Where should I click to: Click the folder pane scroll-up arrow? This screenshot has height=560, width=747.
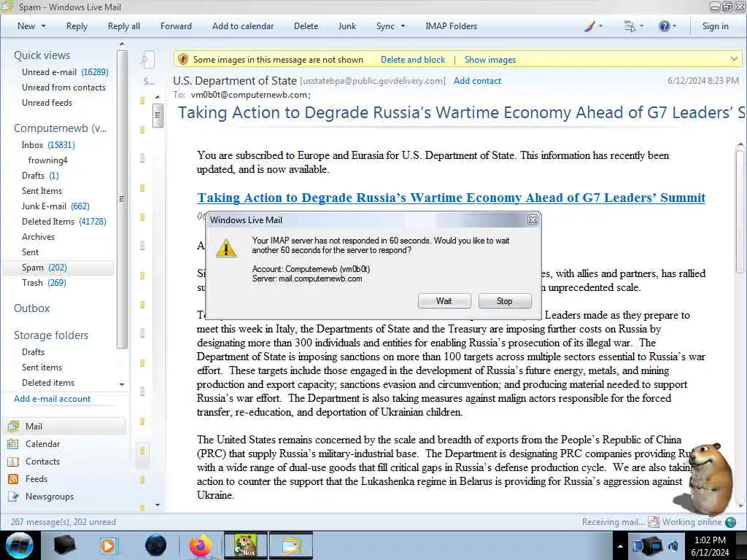tap(122, 44)
